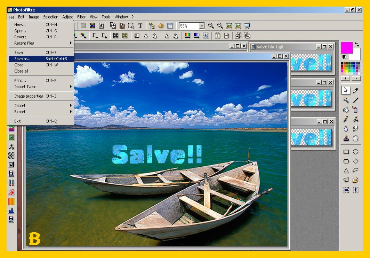Select the Hand scroll tool

[355, 138]
